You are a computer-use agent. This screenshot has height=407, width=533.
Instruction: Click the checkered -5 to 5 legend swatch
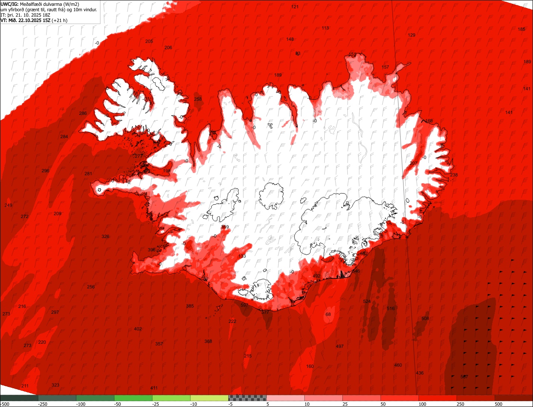pos(247,398)
